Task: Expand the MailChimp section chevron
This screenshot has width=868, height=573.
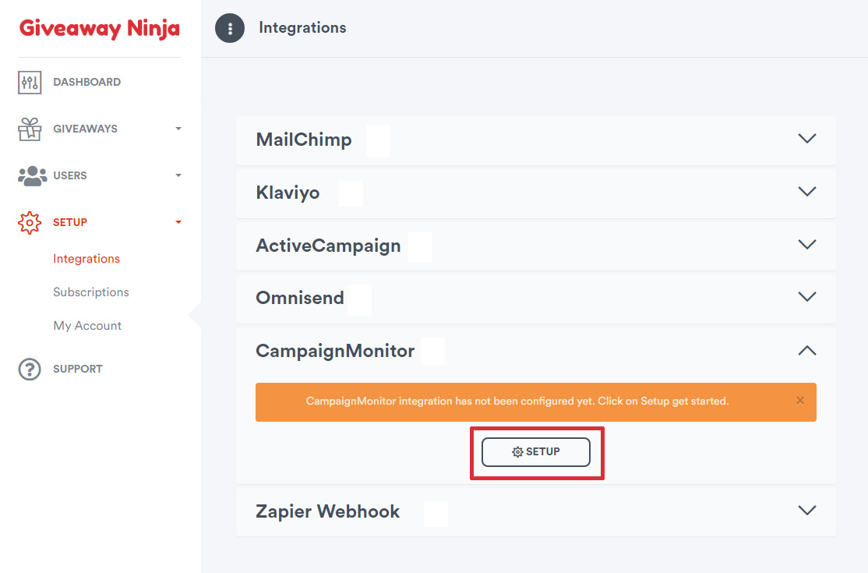Action: 807,139
